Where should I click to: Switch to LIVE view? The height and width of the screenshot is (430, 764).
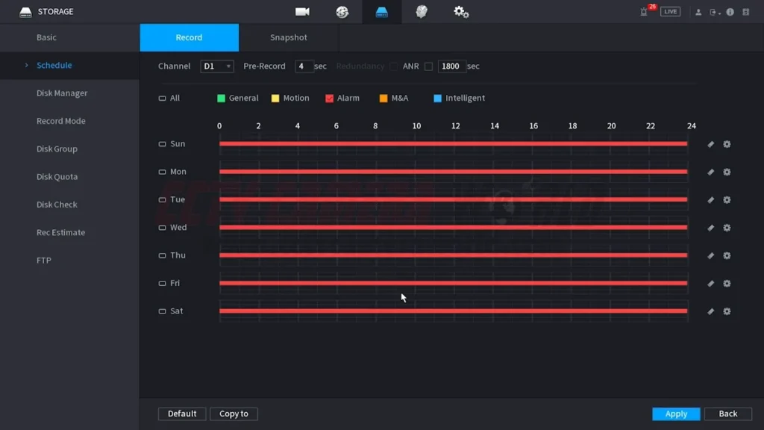click(670, 12)
